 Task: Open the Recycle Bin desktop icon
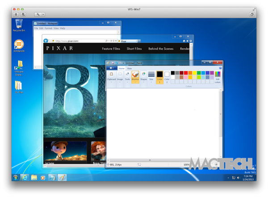tap(19, 25)
